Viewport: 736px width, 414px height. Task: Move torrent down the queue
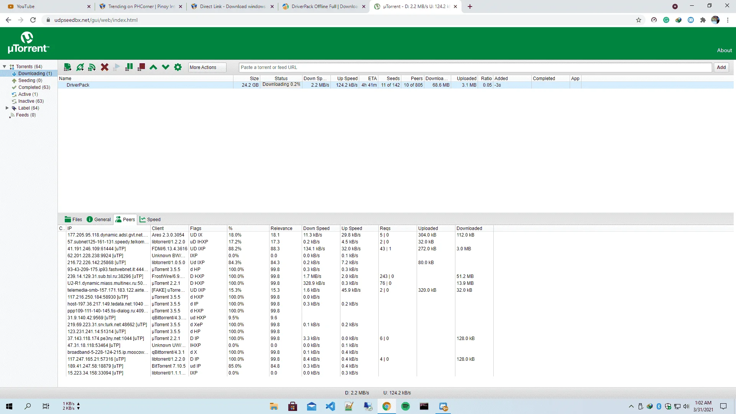tap(166, 67)
